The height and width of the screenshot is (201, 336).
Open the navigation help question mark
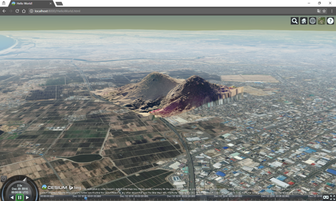[x=331, y=21]
